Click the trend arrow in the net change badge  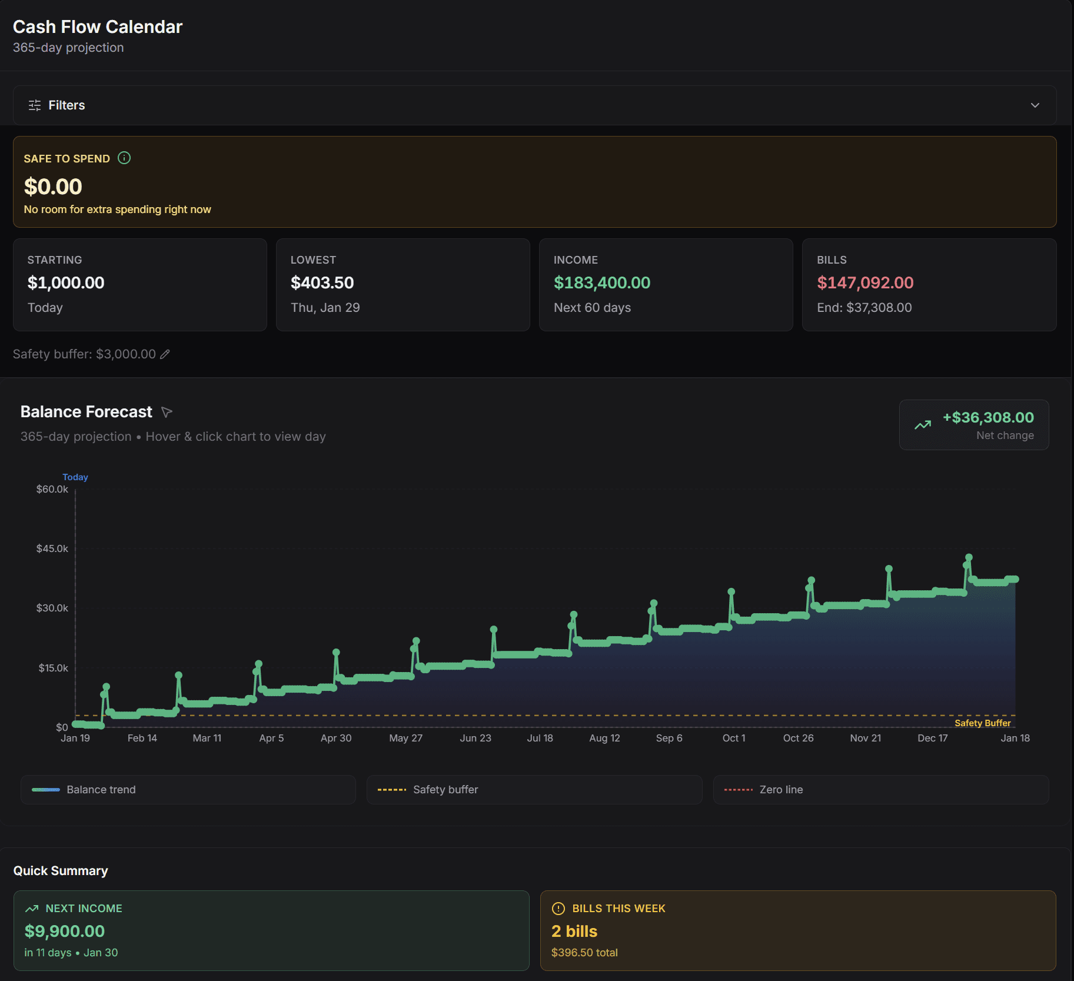click(923, 424)
